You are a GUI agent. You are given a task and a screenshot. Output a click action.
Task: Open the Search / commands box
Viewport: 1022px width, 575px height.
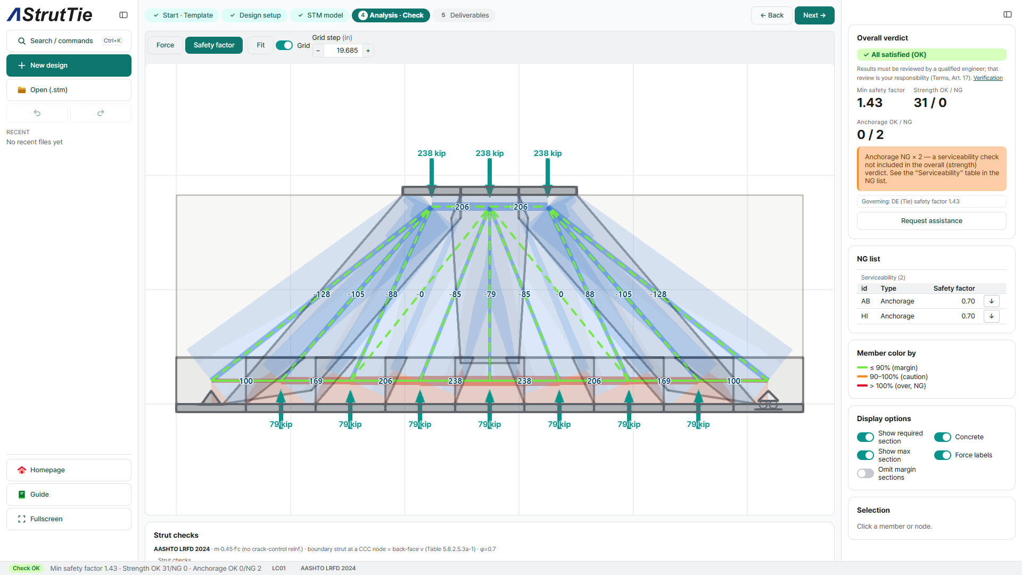[69, 41]
